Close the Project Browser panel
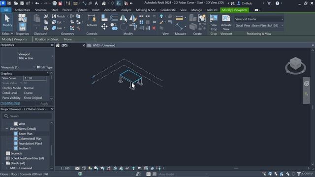Screen dimensions: 315x177 [x=52, y=109]
